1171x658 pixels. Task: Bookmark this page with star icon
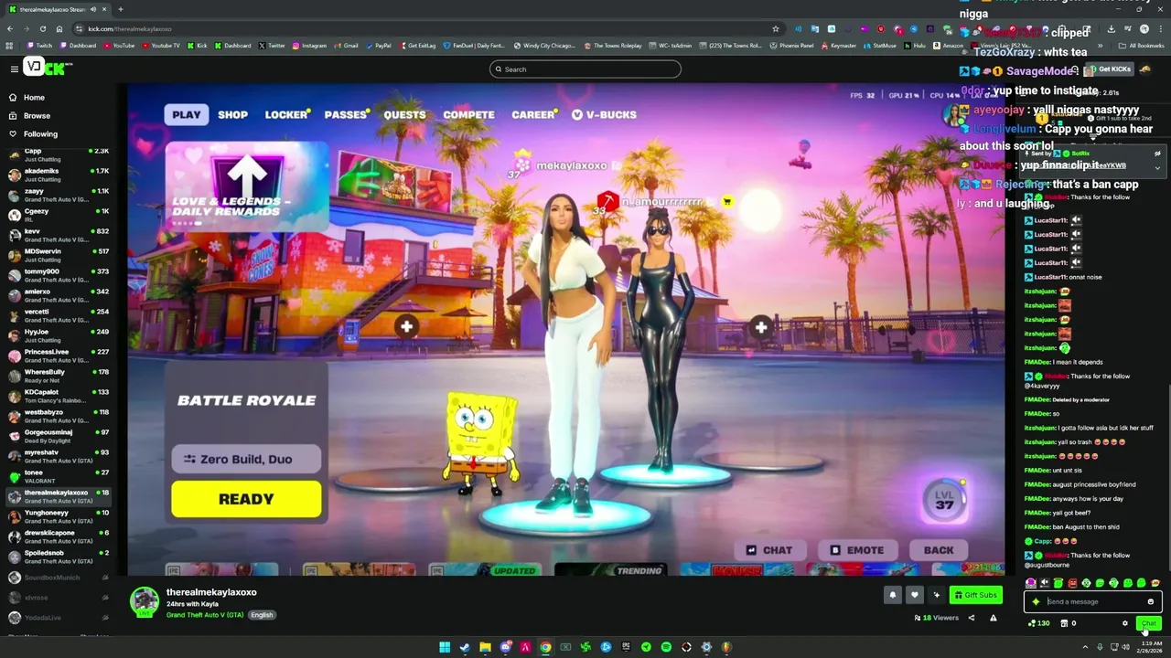click(776, 28)
